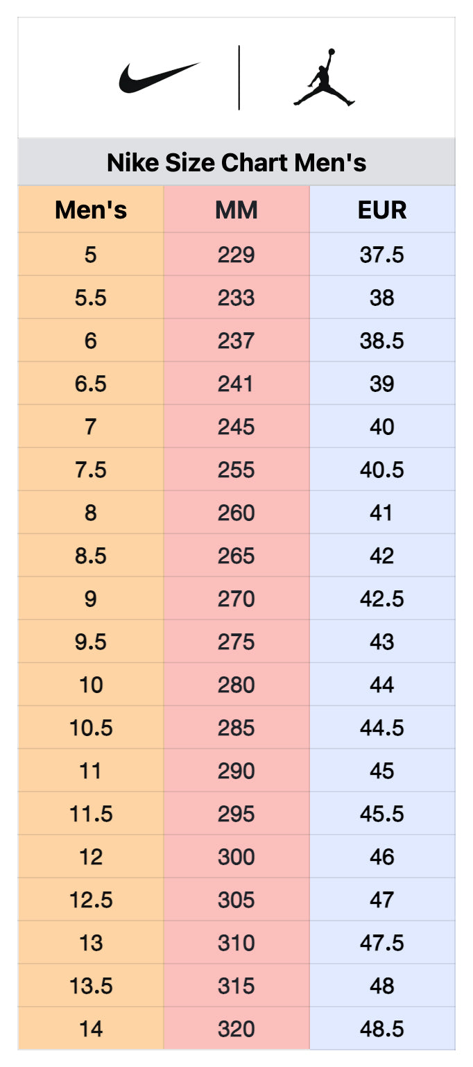Click the EUR 48.5 cell
Screen dimensions: 473x1067
[x=382, y=1029]
